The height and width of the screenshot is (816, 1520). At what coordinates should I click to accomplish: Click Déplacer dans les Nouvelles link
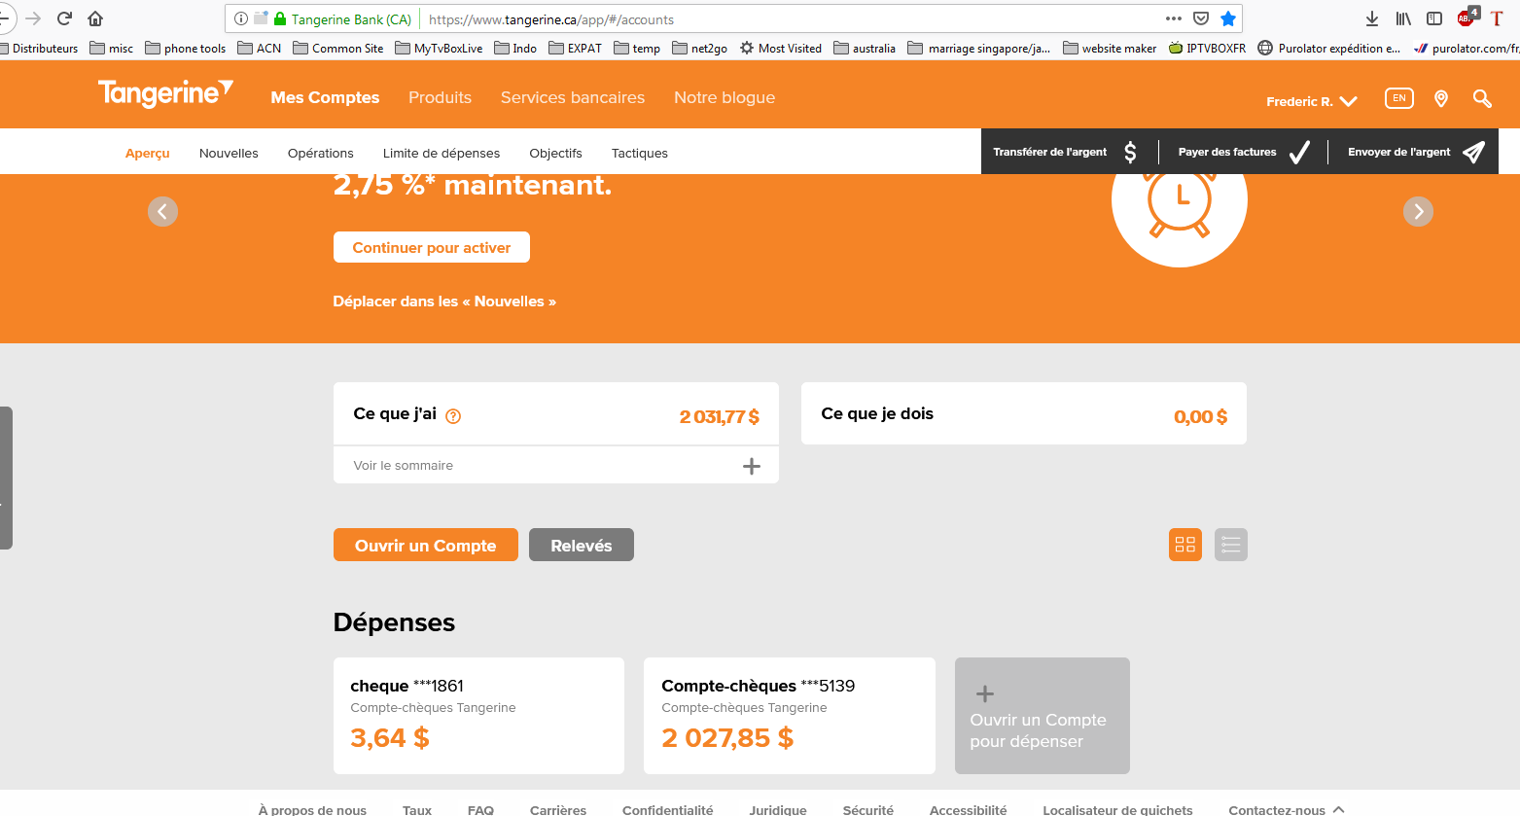tap(444, 302)
